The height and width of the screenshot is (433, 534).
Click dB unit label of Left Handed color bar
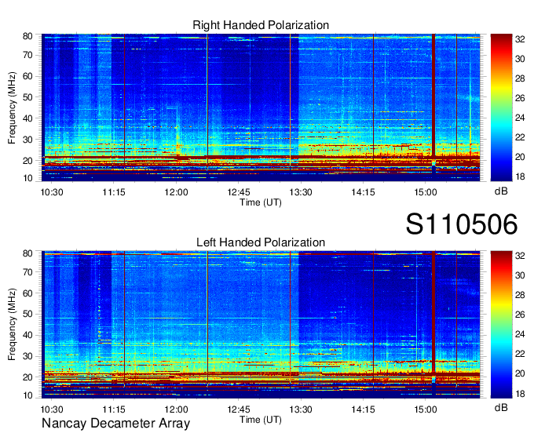(501, 408)
